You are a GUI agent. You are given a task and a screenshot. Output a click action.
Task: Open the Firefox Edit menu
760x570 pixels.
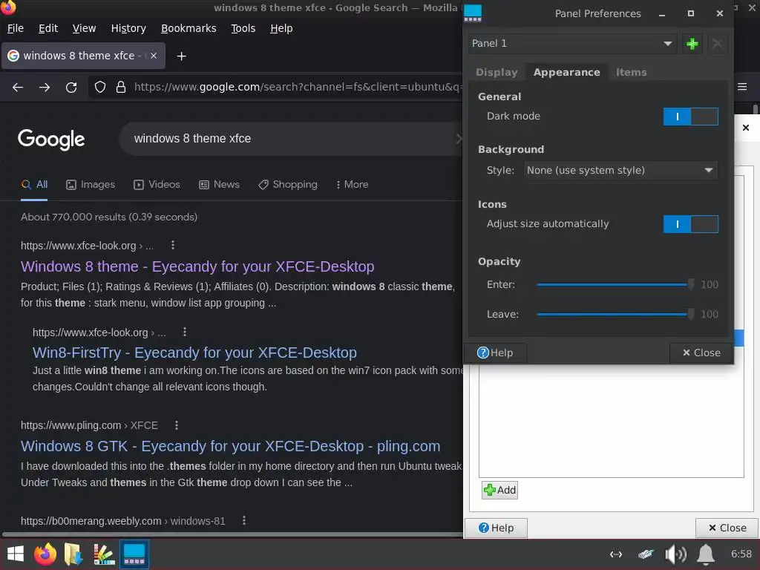[x=48, y=28]
